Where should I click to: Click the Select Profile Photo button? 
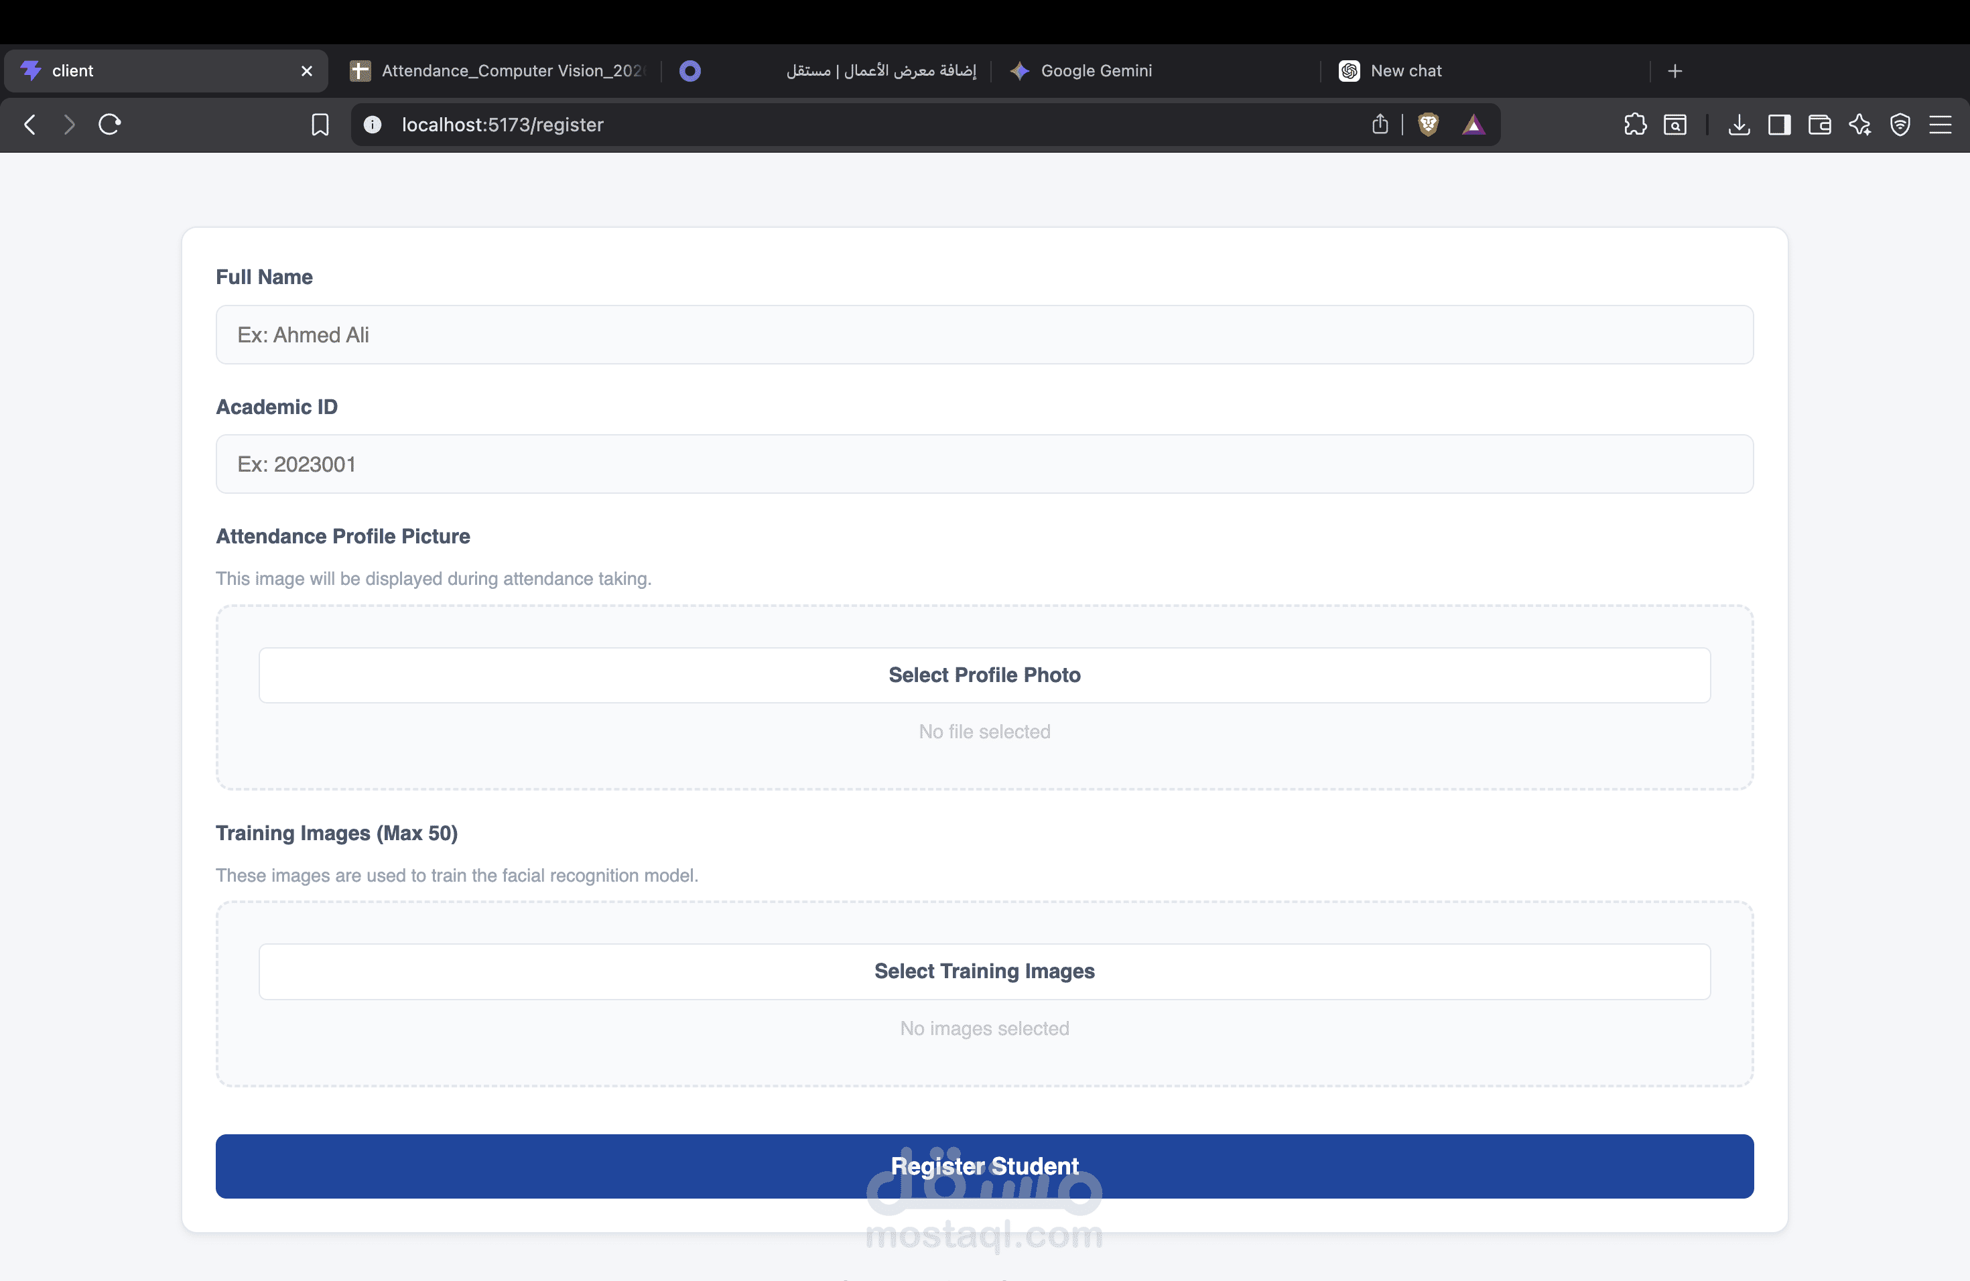pos(984,675)
